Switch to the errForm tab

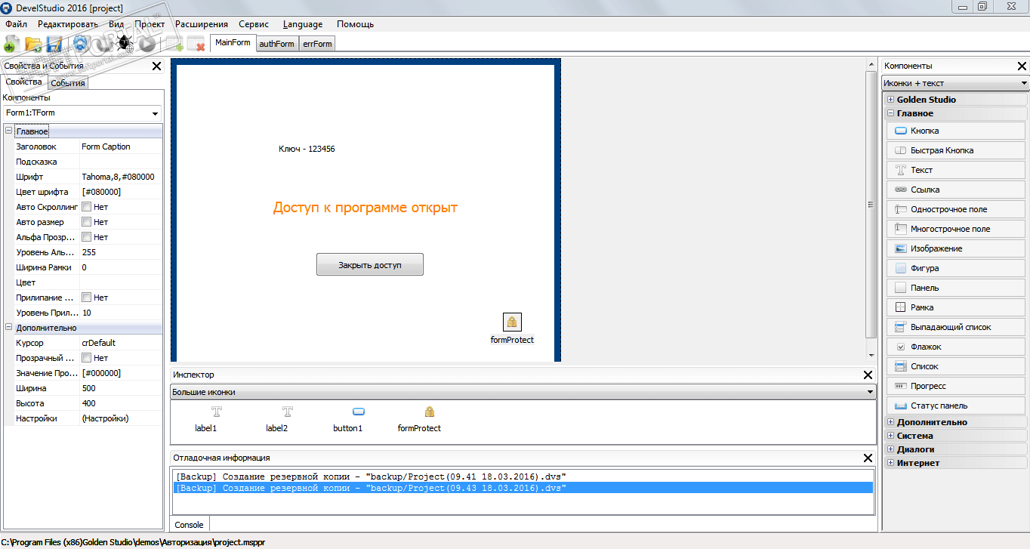point(317,44)
